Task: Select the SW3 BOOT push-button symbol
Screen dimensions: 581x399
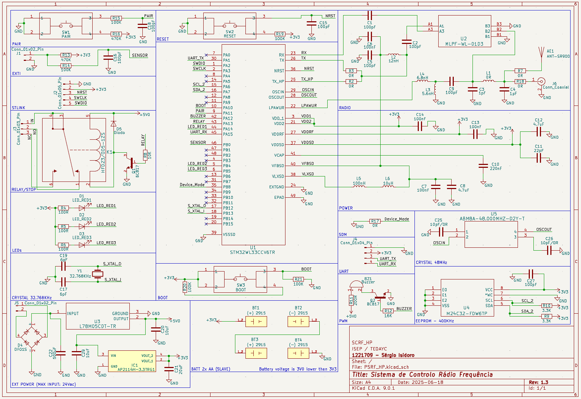Action: (x=240, y=279)
